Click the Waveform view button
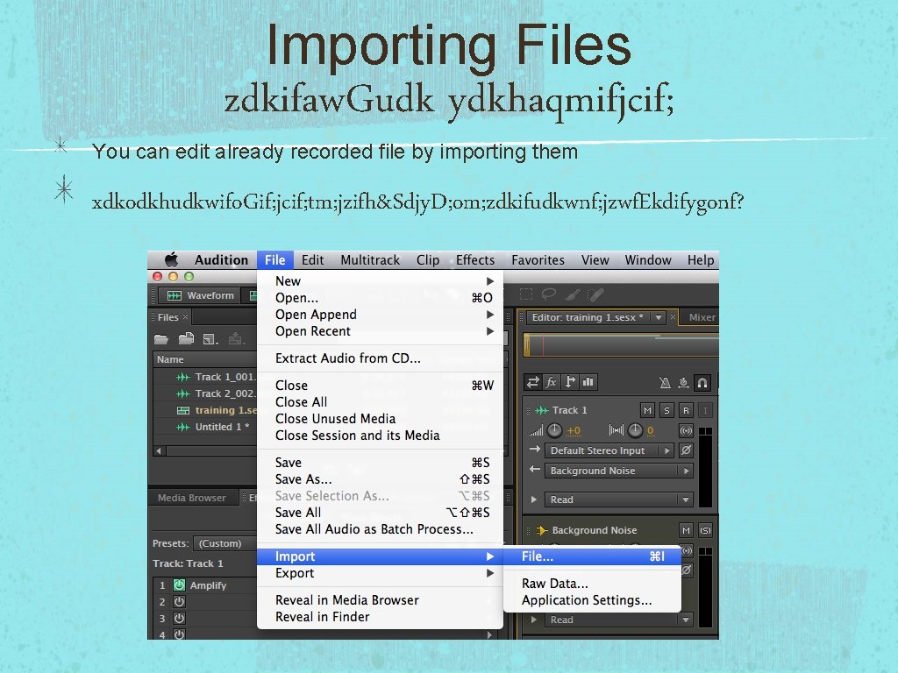 pyautogui.click(x=201, y=295)
